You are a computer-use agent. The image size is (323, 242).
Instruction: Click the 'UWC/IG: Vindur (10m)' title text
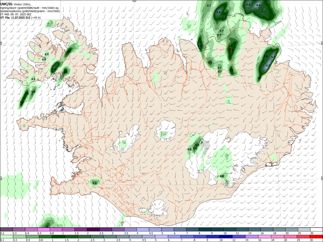click(15, 4)
